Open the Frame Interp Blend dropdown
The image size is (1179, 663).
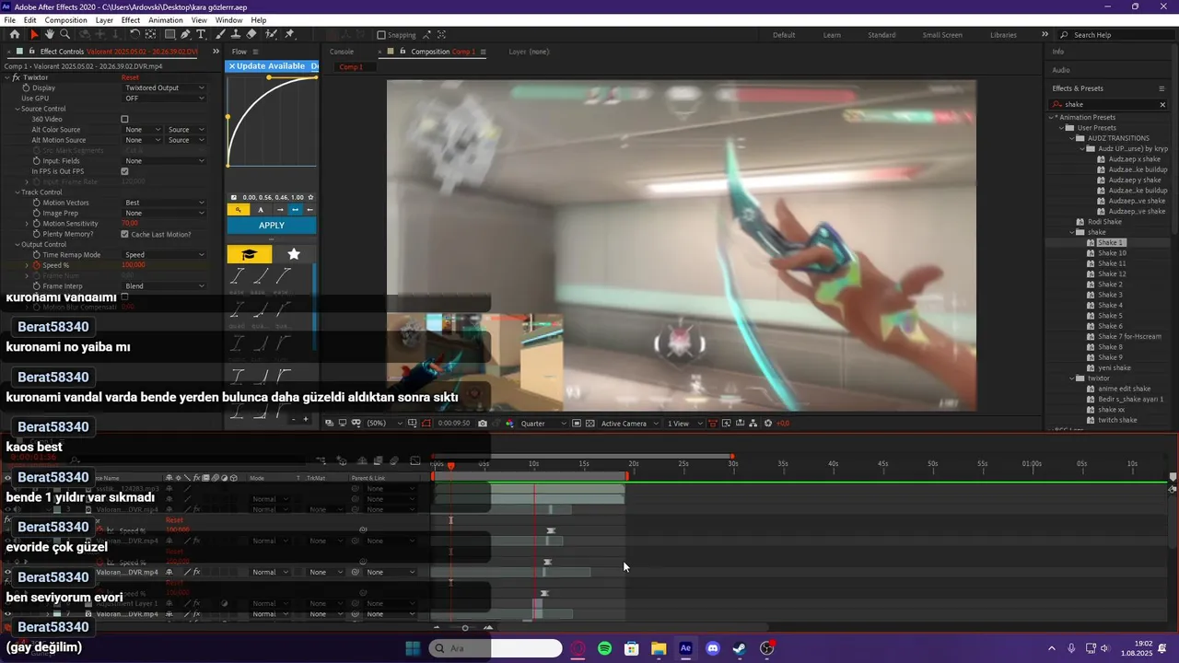click(165, 286)
